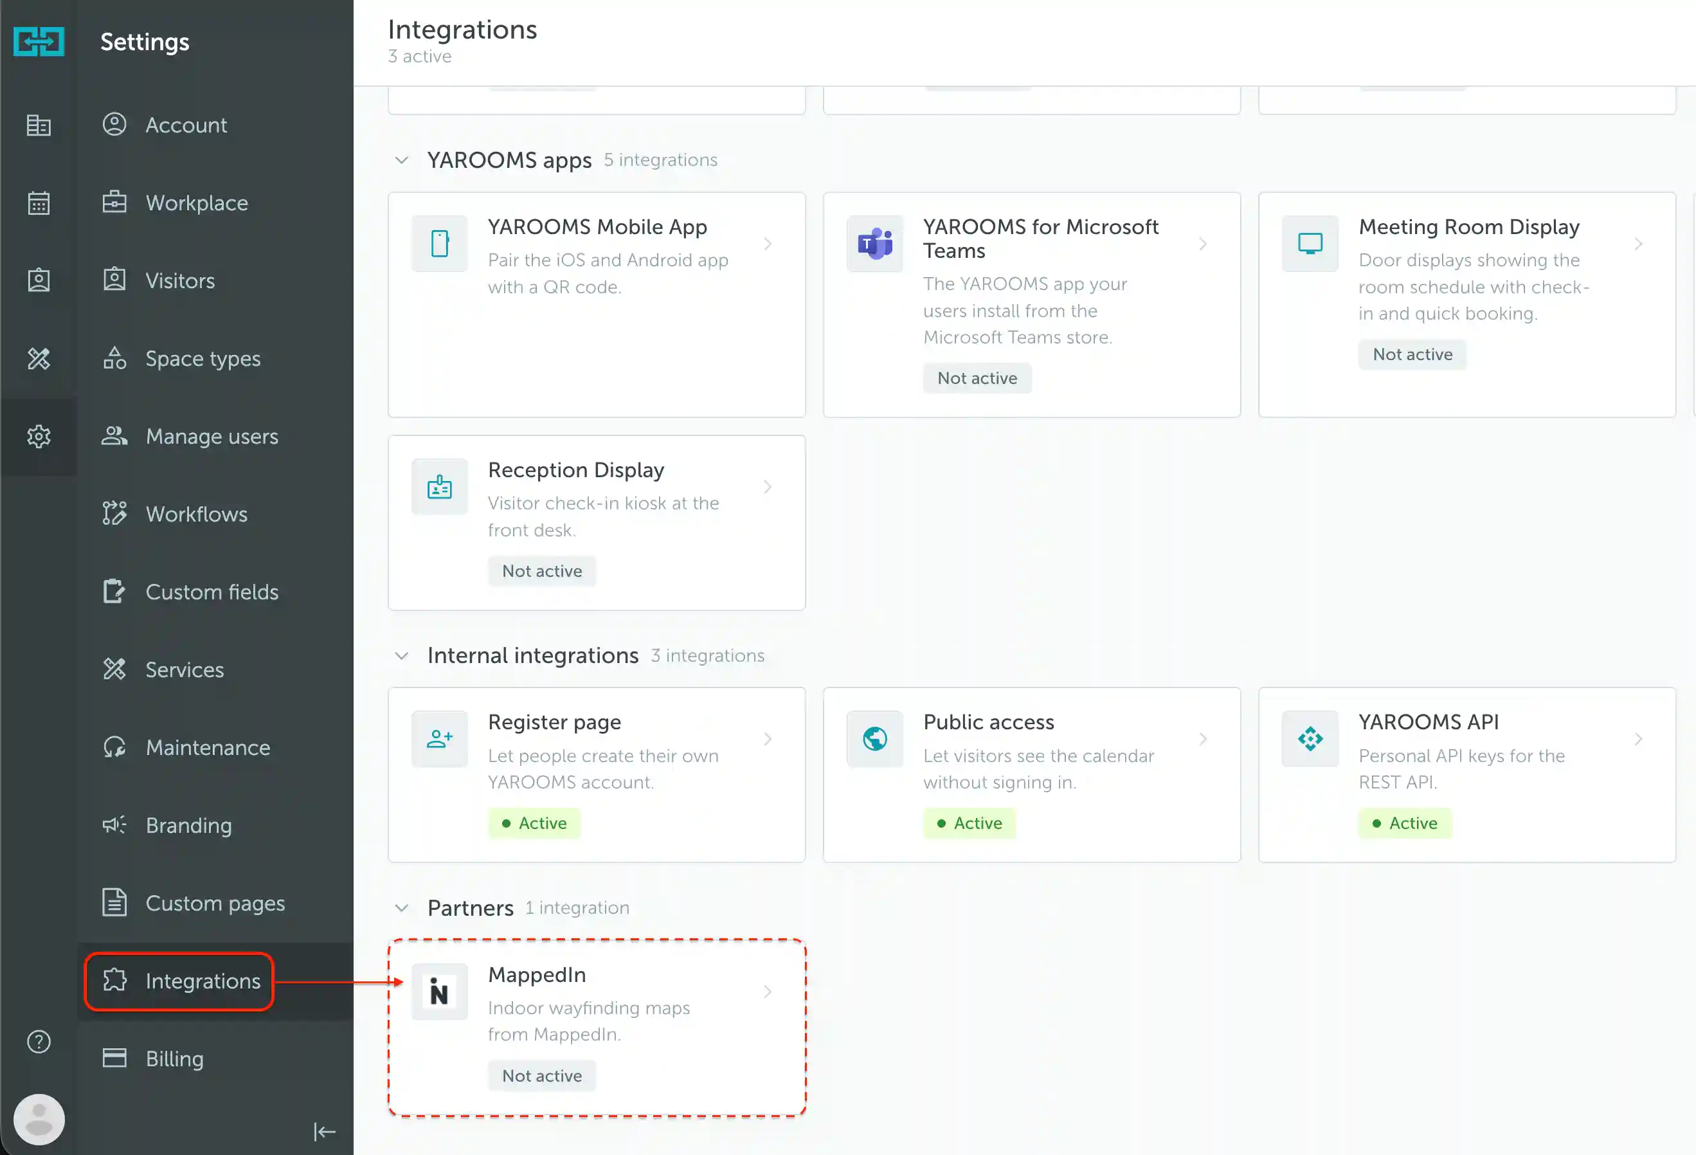Viewport: 1696px width, 1155px height.
Task: Click the Meeting Room Display monitor icon
Action: 1310,243
